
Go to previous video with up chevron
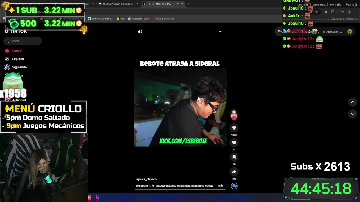coord(353,102)
